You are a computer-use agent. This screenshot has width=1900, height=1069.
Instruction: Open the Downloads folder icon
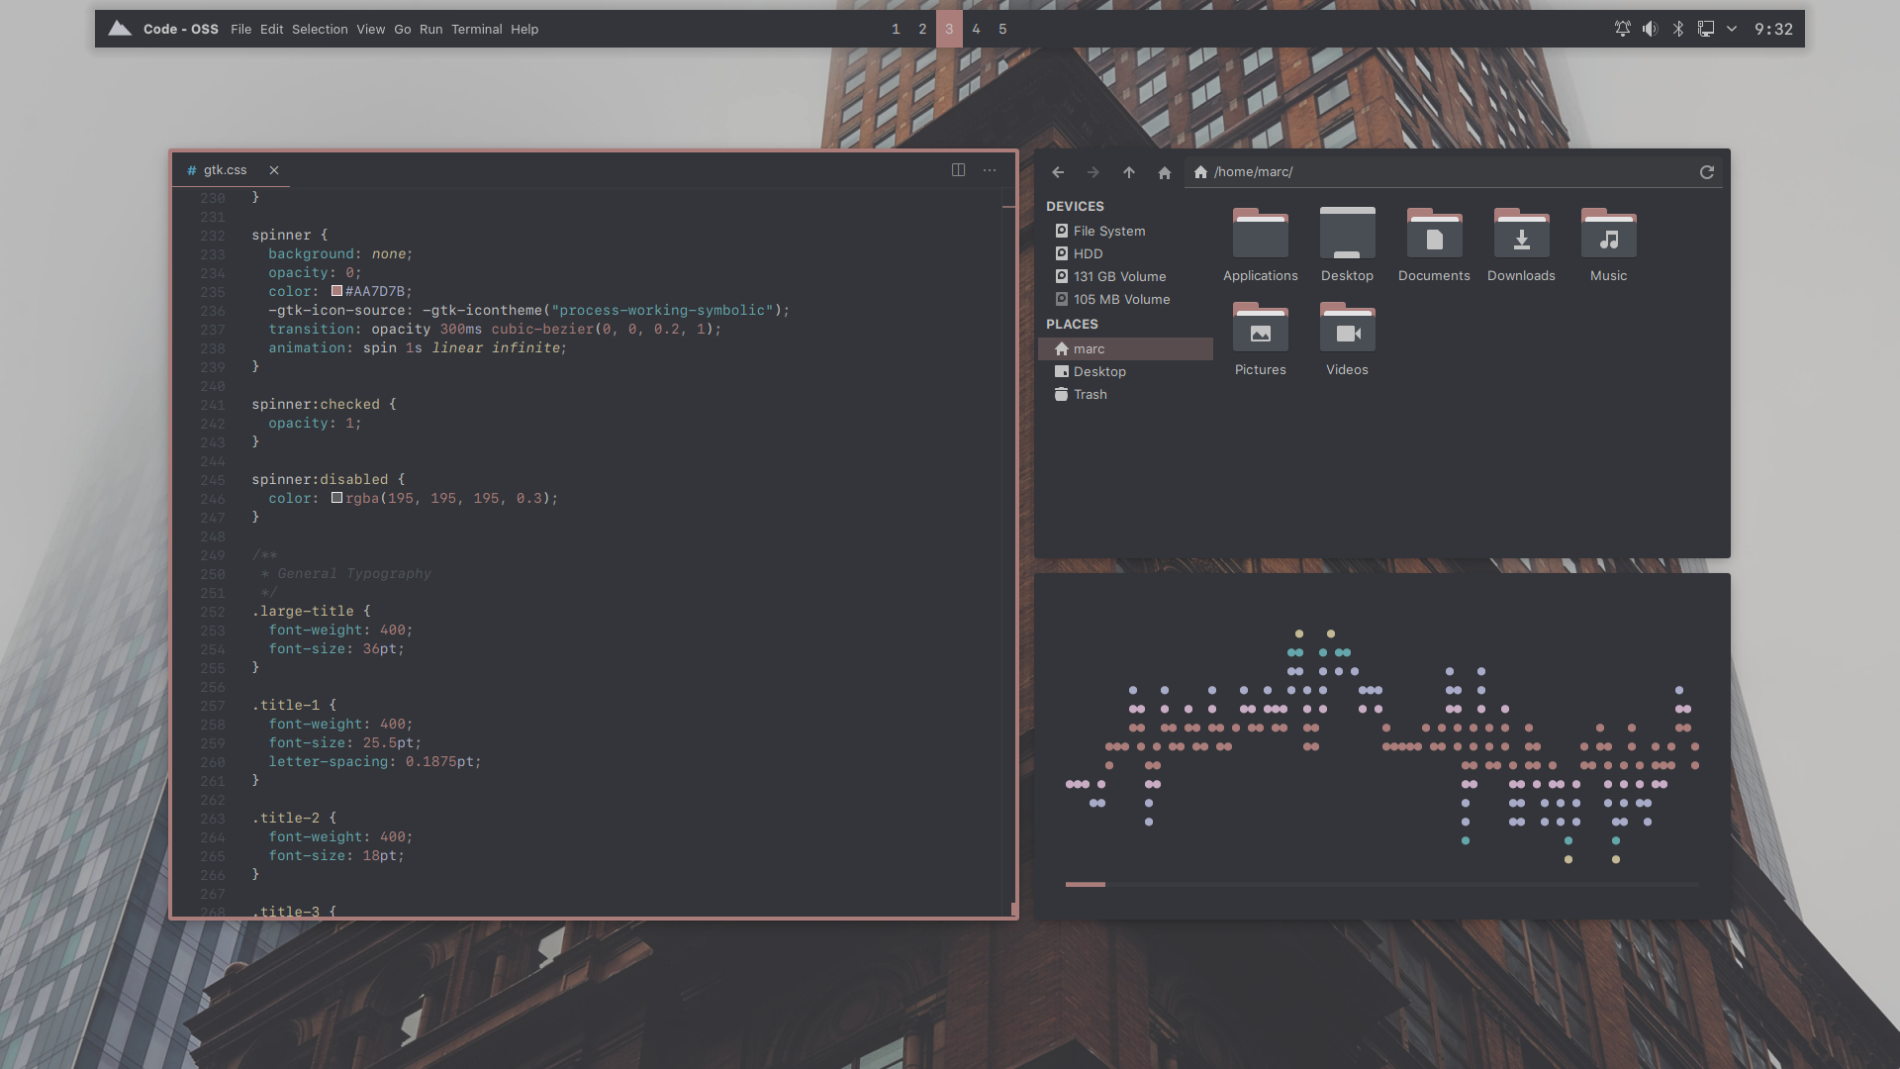pyautogui.click(x=1521, y=235)
